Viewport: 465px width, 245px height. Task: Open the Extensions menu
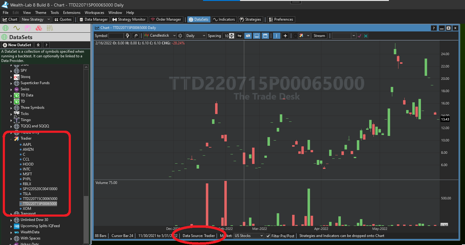(71, 13)
